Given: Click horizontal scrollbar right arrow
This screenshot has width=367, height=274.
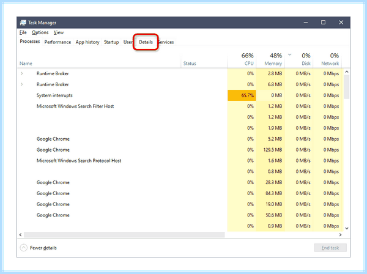Looking at the screenshot, I should [x=340, y=235].
